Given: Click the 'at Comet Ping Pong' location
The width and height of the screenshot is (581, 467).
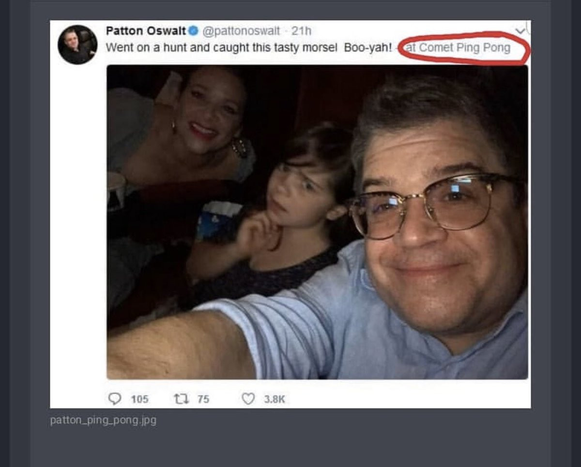Looking at the screenshot, I should pos(458,48).
